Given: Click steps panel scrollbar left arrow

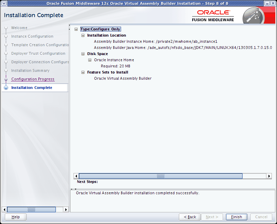Looking at the screenshot, I should (4, 210).
